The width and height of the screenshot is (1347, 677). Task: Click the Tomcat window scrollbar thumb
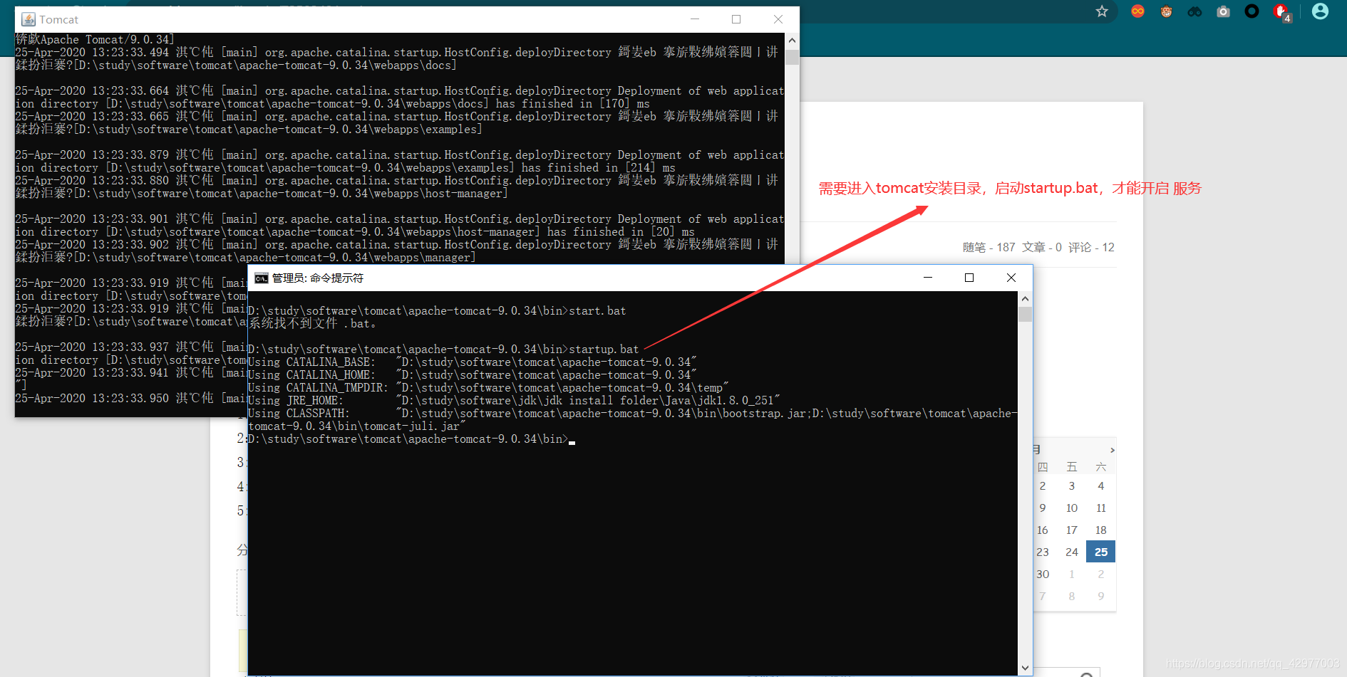(x=792, y=57)
